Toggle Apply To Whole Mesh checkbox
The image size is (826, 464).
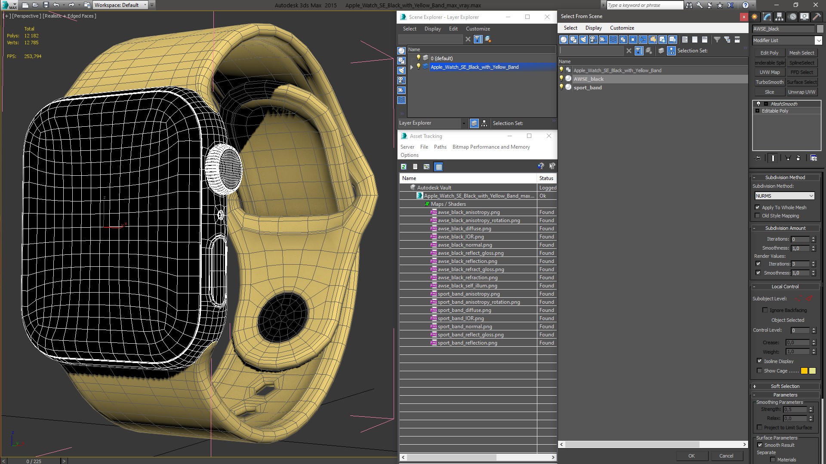(758, 208)
